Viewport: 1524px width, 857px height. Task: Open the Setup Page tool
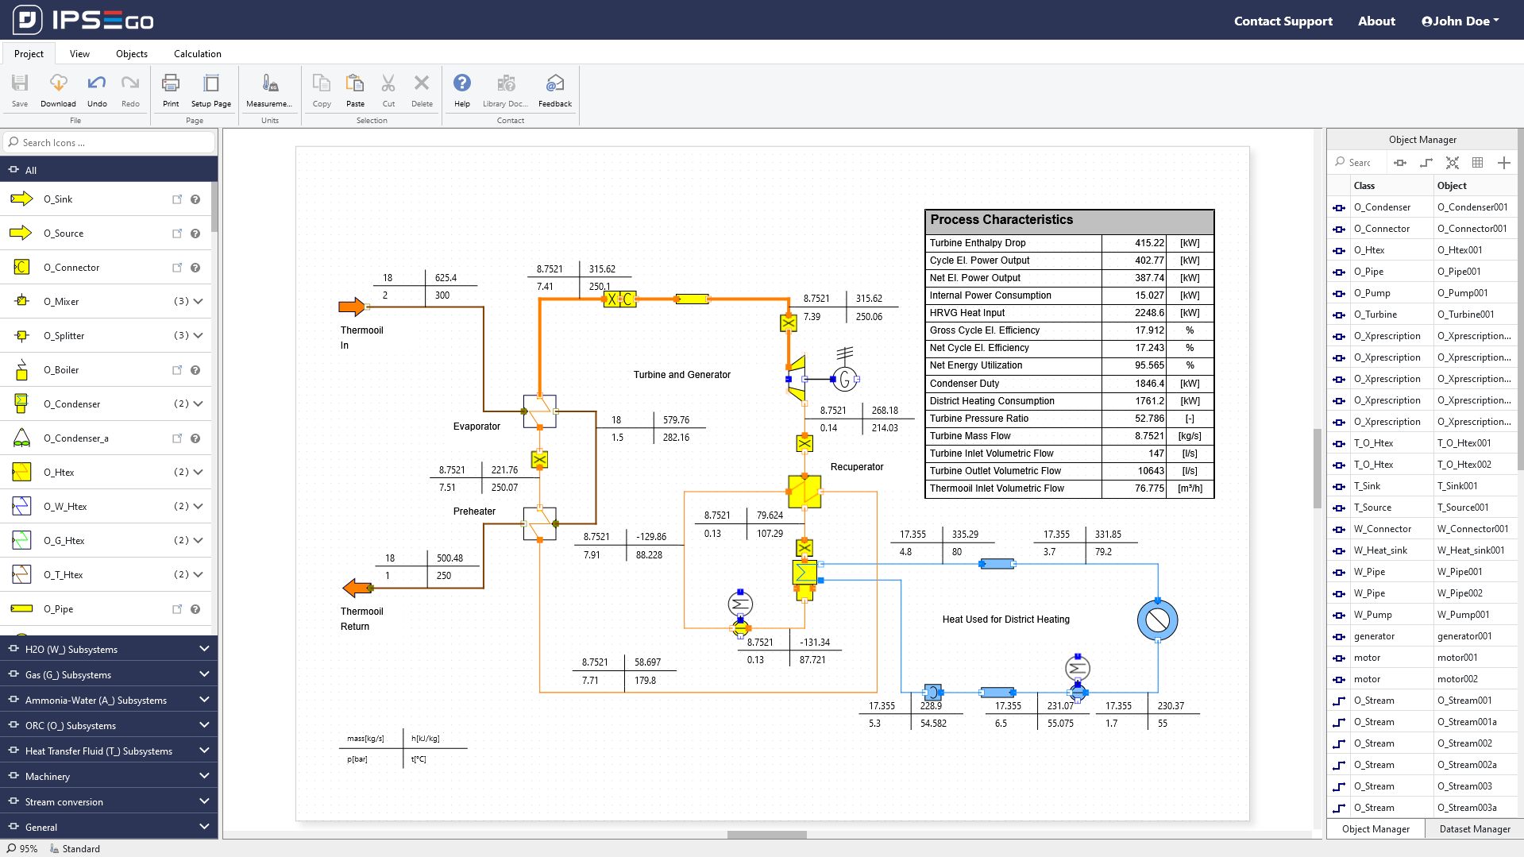pyautogui.click(x=210, y=90)
